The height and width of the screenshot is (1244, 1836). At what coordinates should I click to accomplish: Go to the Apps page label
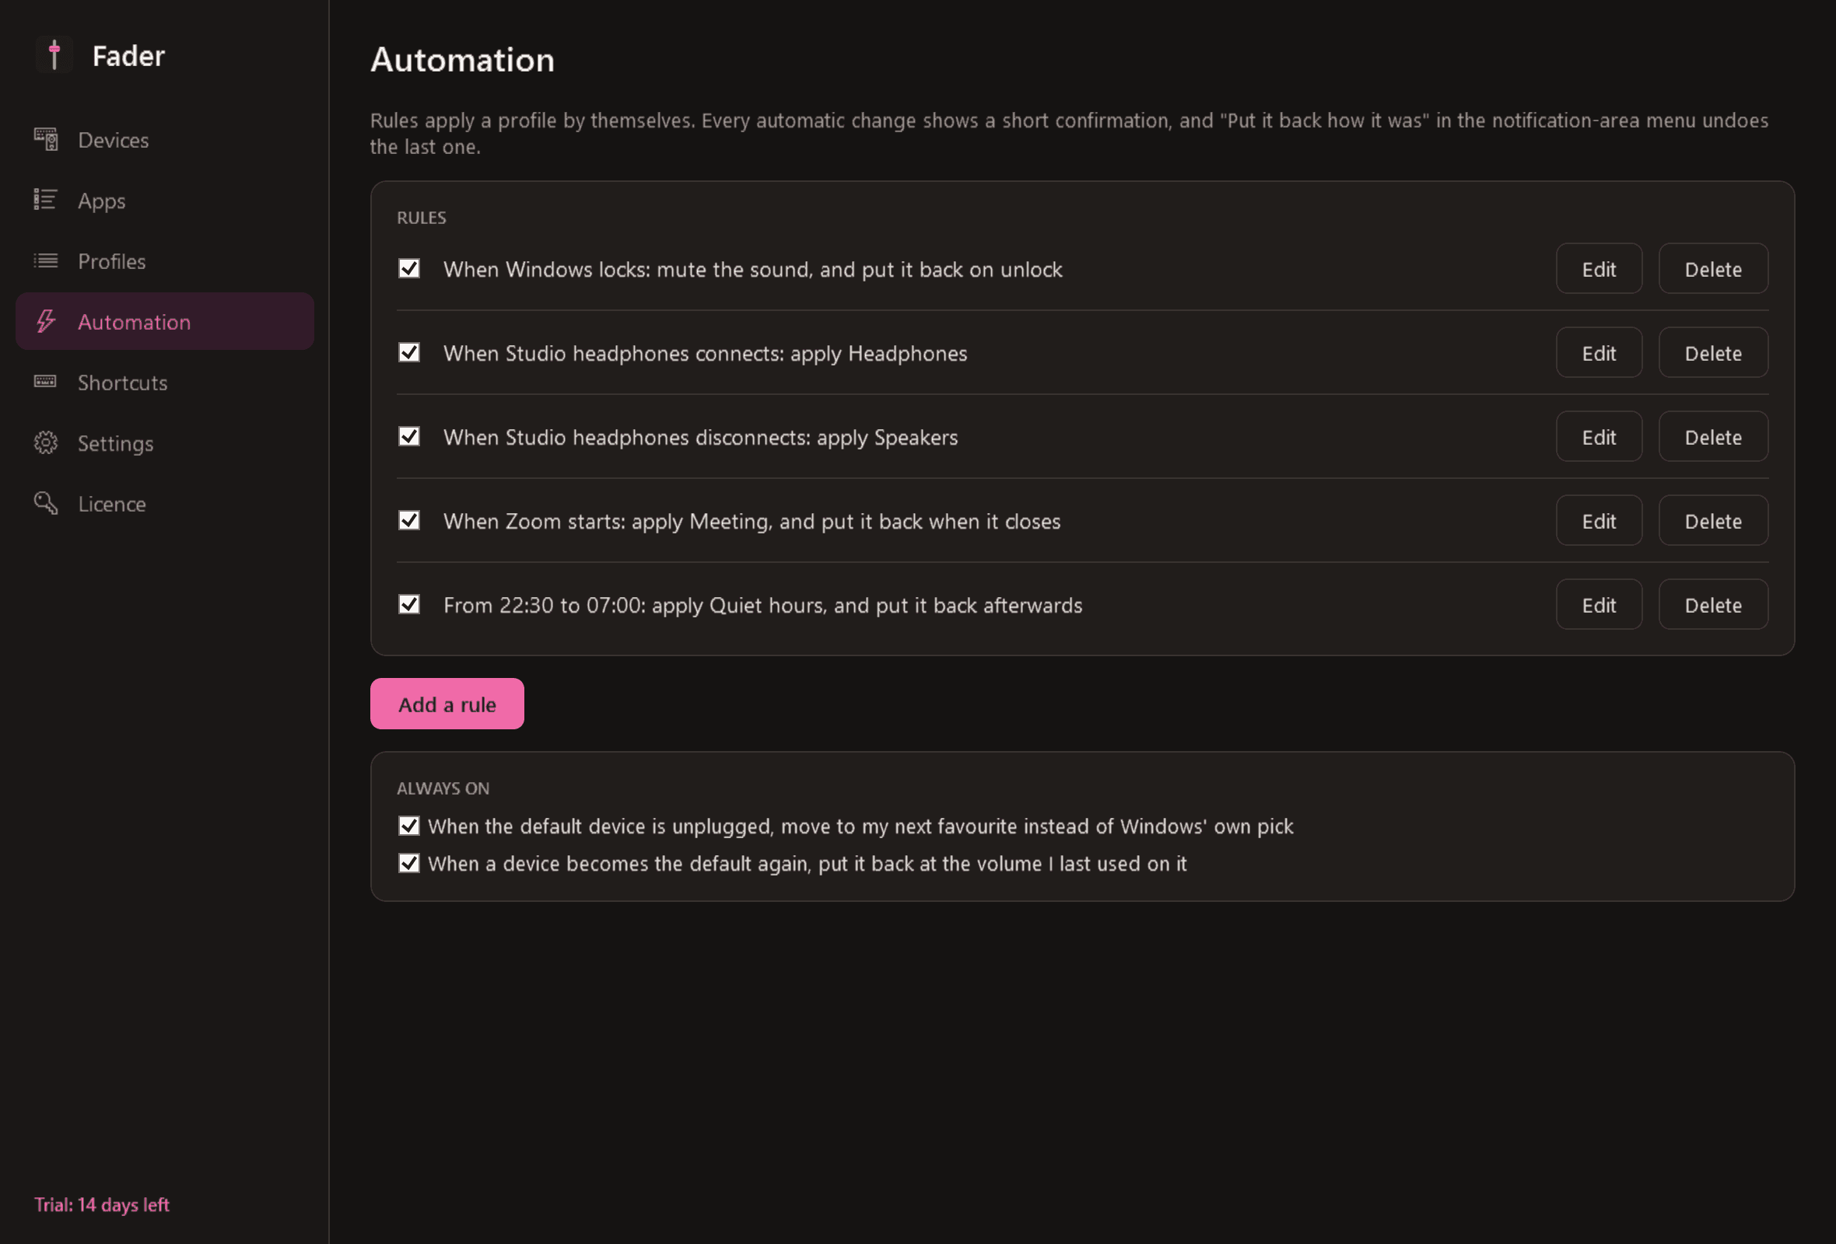pos(101,201)
